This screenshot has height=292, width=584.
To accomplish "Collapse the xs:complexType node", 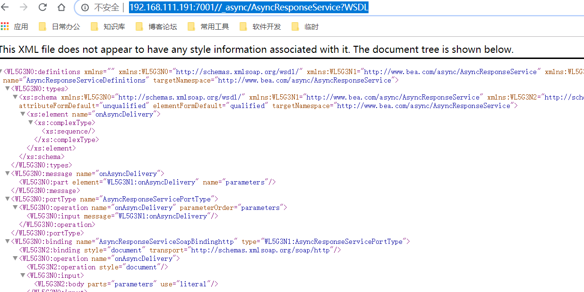I will click(30, 123).
